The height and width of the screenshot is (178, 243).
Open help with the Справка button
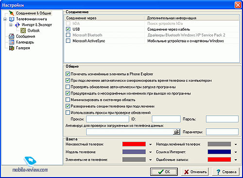coord(226,172)
